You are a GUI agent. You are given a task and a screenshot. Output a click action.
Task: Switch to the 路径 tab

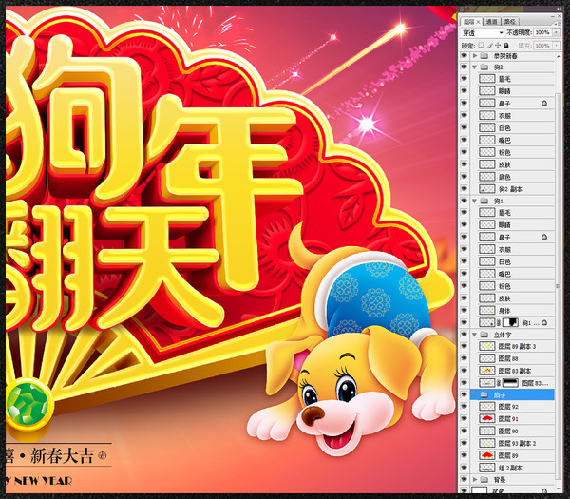[x=510, y=22]
